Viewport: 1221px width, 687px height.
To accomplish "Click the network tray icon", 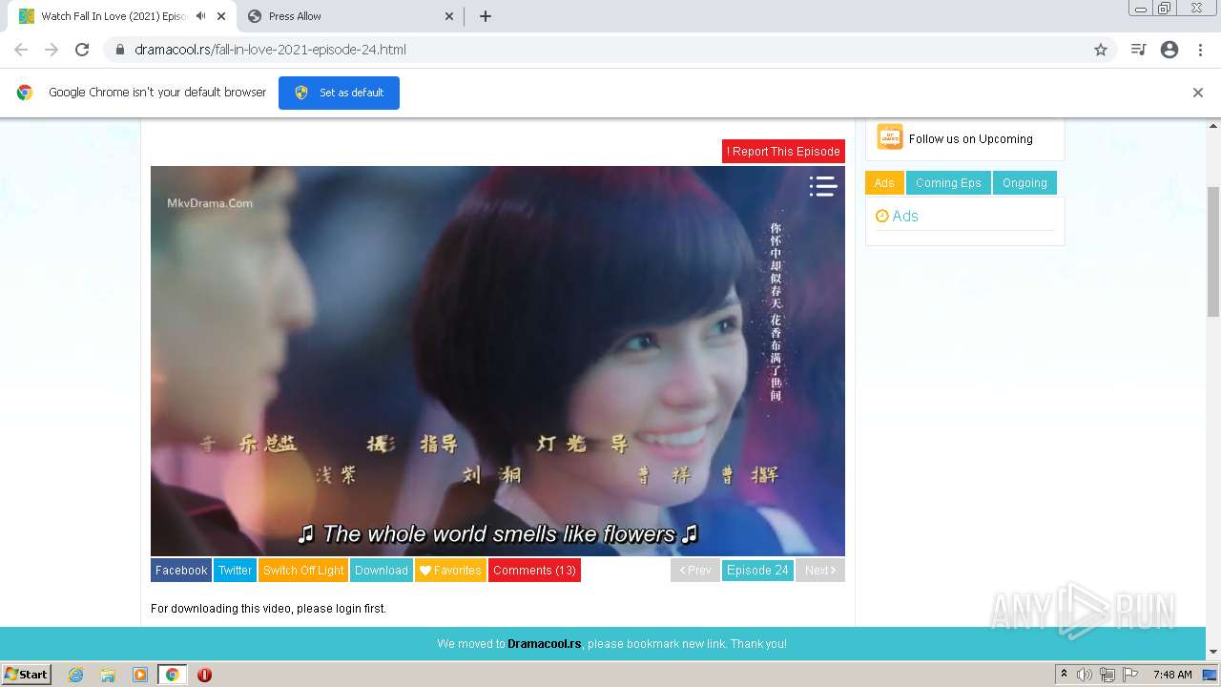I will point(1107,675).
